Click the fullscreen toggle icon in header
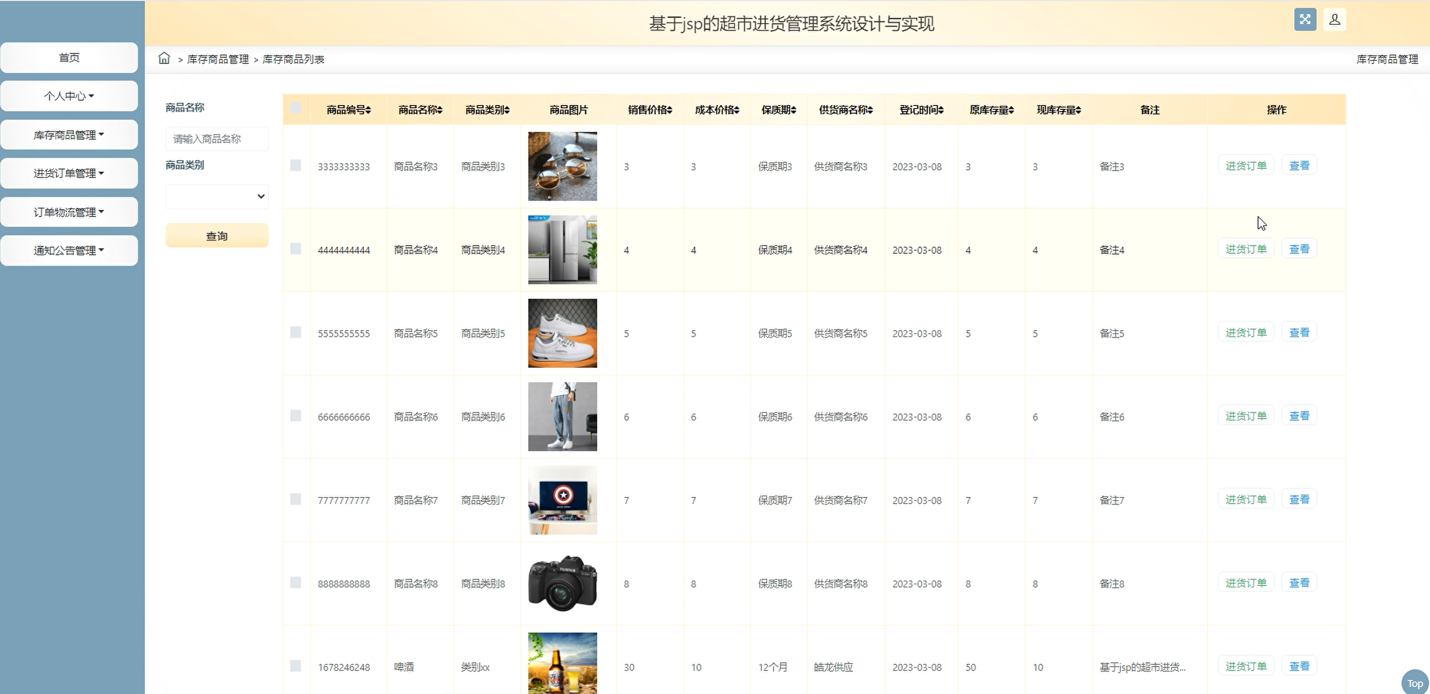The width and height of the screenshot is (1430, 694). point(1305,19)
